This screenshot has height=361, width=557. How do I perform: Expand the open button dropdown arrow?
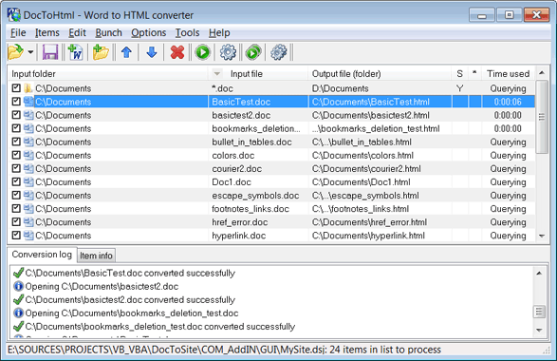coord(31,52)
